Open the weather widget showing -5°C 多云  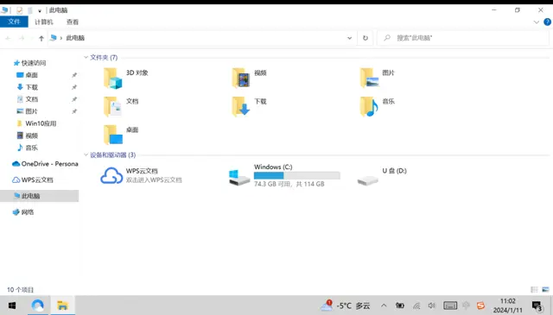tap(346, 306)
